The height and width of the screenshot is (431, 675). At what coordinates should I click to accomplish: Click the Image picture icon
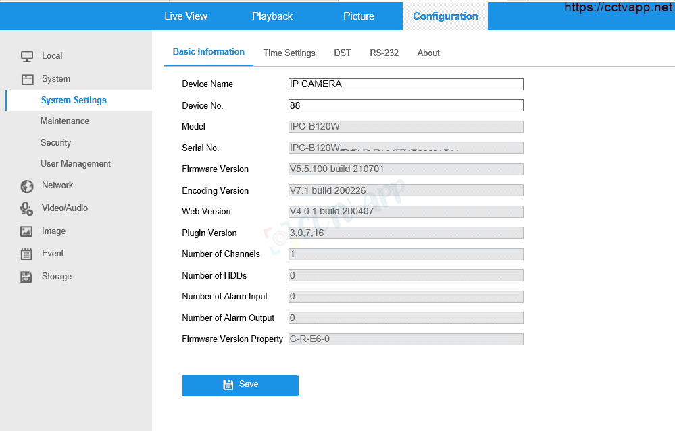(x=27, y=231)
